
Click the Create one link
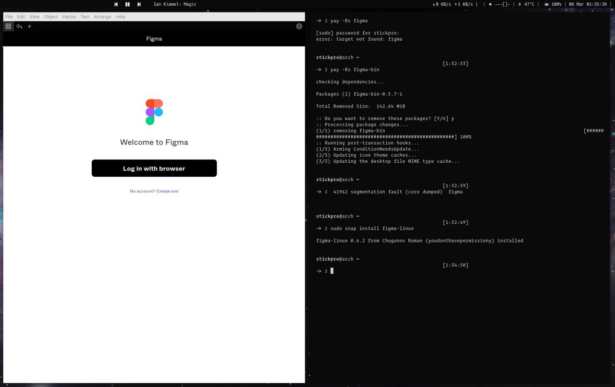pos(167,191)
